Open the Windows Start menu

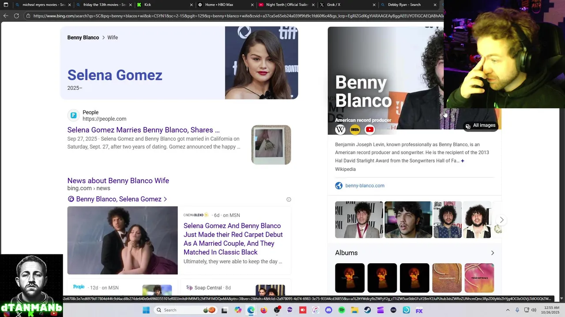[146, 310]
